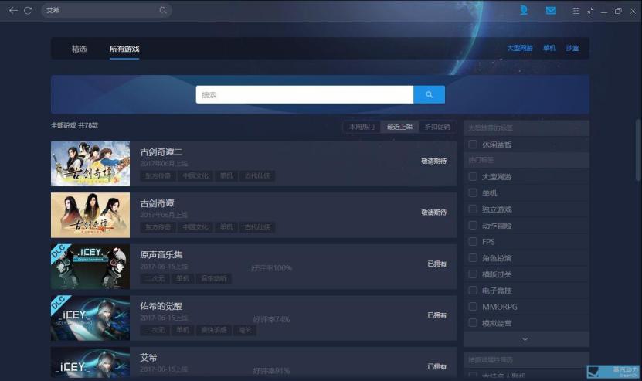Check the 模拟经营 checkbox
This screenshot has width=642, height=381.
tap(473, 323)
